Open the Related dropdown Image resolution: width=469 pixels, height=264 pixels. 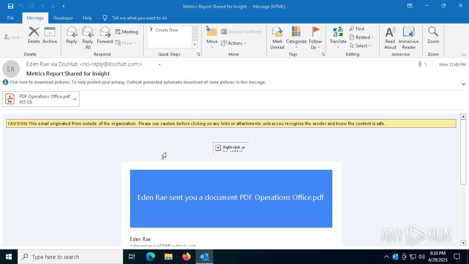(x=362, y=37)
